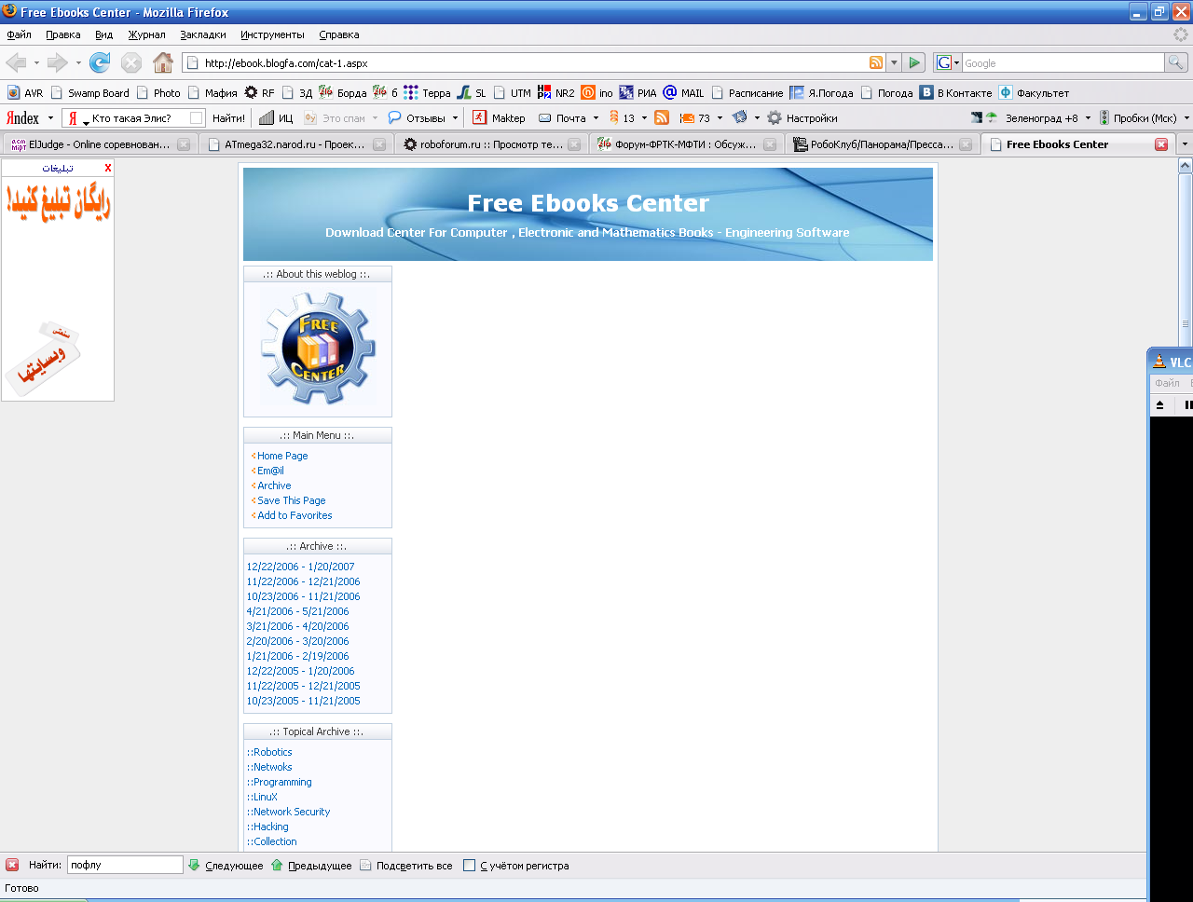This screenshot has height=902, width=1193.
Task: Click the Home icon in navigation bar
Action: [163, 62]
